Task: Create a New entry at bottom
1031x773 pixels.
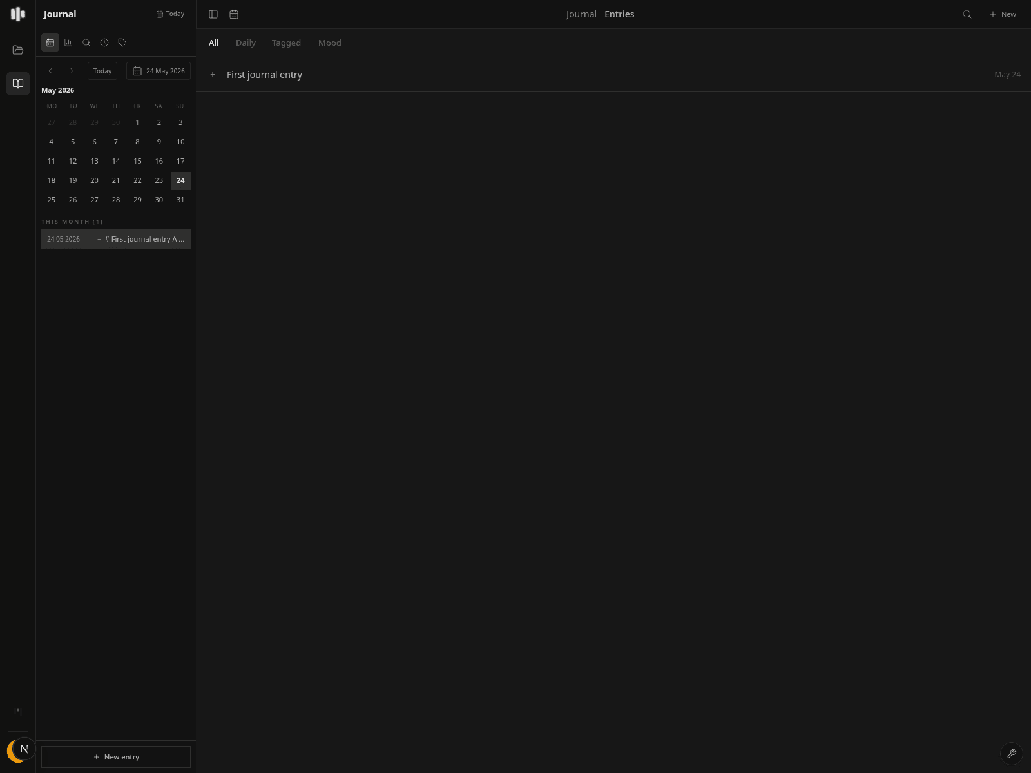Action: [116, 757]
